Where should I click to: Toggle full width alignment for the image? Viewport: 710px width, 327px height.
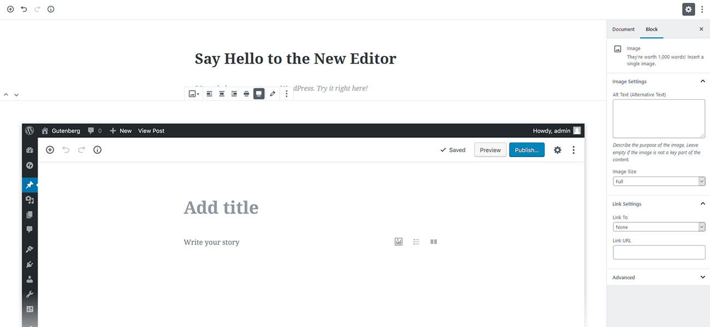pyautogui.click(x=259, y=94)
